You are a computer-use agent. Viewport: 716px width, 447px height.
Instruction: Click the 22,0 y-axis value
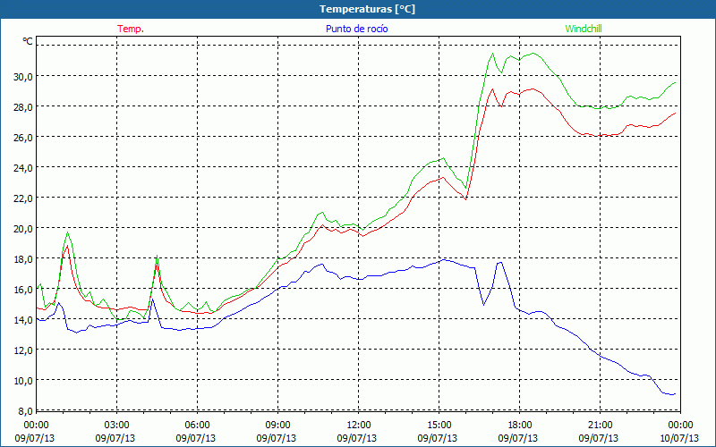point(22,198)
